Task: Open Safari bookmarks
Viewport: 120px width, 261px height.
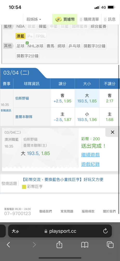Action: pos(85,245)
